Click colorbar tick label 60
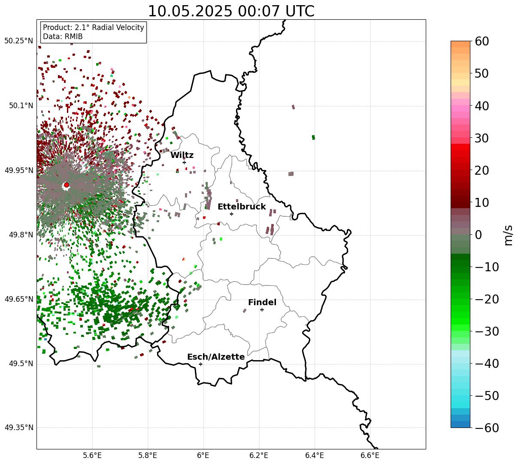518x464 pixels. tap(482, 41)
